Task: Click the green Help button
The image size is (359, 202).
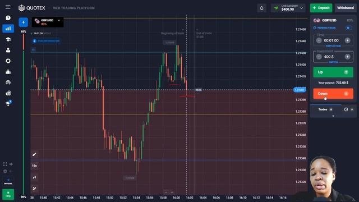Action: coord(8,194)
